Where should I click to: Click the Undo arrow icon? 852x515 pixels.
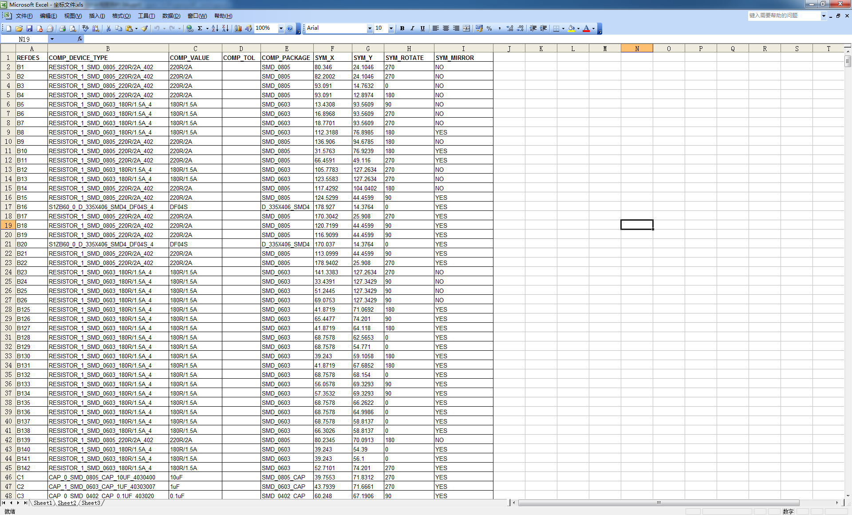[x=157, y=28]
